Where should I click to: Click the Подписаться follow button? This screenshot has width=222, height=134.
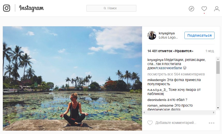pyautogui.click(x=199, y=35)
